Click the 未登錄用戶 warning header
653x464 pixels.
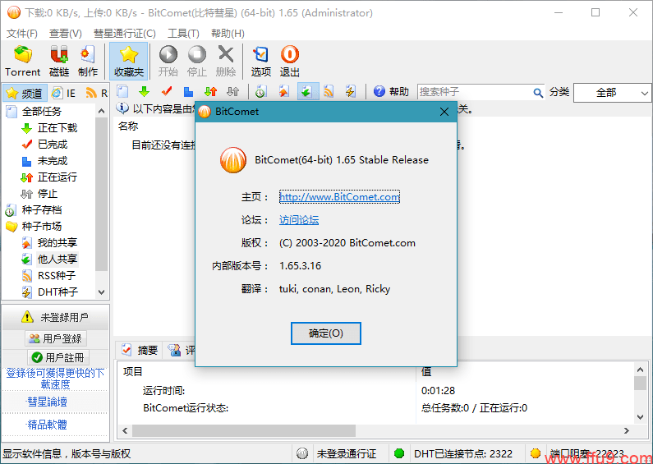[x=55, y=317]
